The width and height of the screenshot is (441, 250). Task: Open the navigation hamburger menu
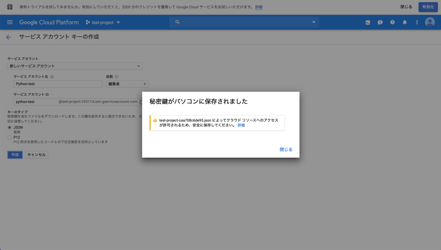pyautogui.click(x=10, y=22)
